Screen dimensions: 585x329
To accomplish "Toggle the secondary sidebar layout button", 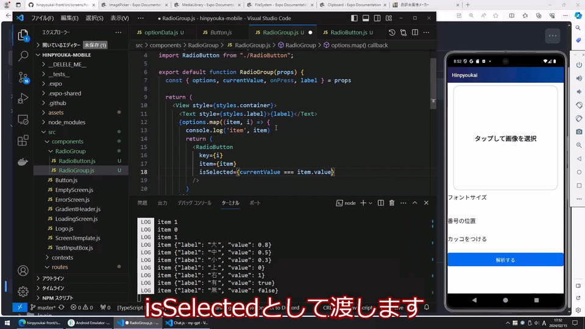I will [377, 18].
